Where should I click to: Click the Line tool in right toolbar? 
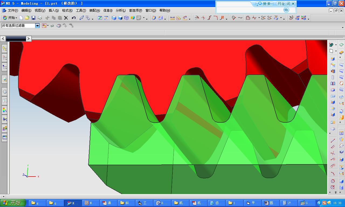click(x=333, y=141)
